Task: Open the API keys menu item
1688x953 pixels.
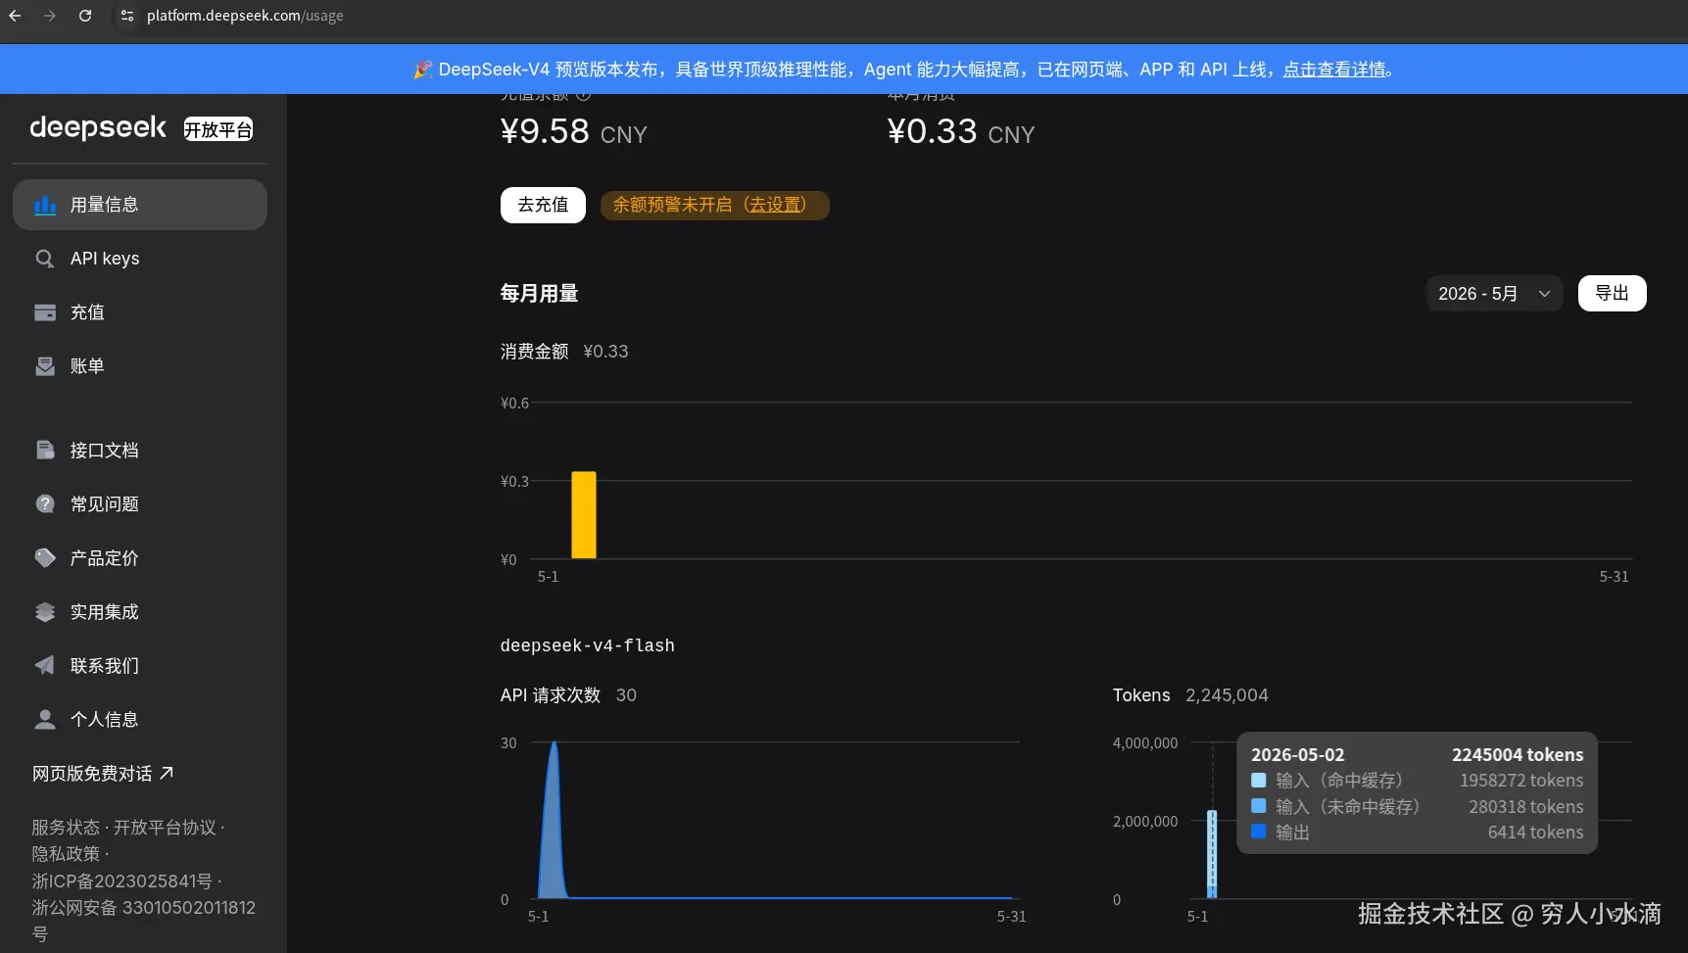Action: tap(140, 259)
